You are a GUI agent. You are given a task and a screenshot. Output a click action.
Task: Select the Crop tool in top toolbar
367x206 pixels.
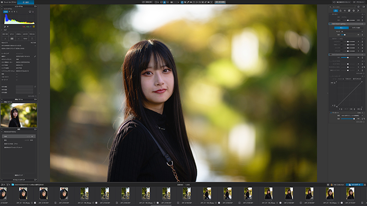(x=185, y=2)
